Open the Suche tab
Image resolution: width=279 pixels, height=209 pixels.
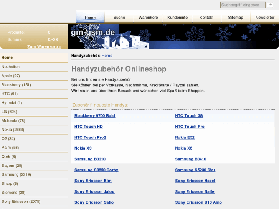point(119,17)
